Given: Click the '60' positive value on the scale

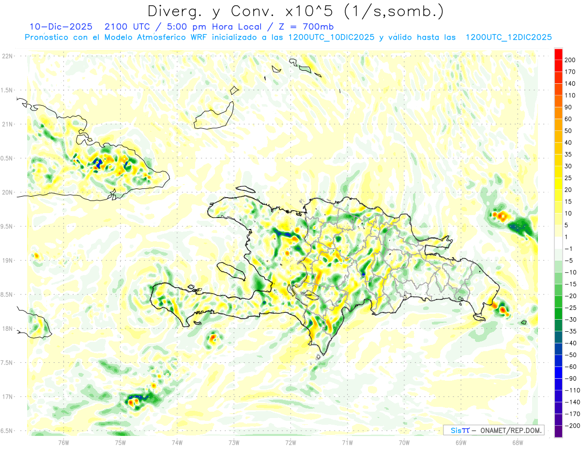Looking at the screenshot, I should pos(568,119).
